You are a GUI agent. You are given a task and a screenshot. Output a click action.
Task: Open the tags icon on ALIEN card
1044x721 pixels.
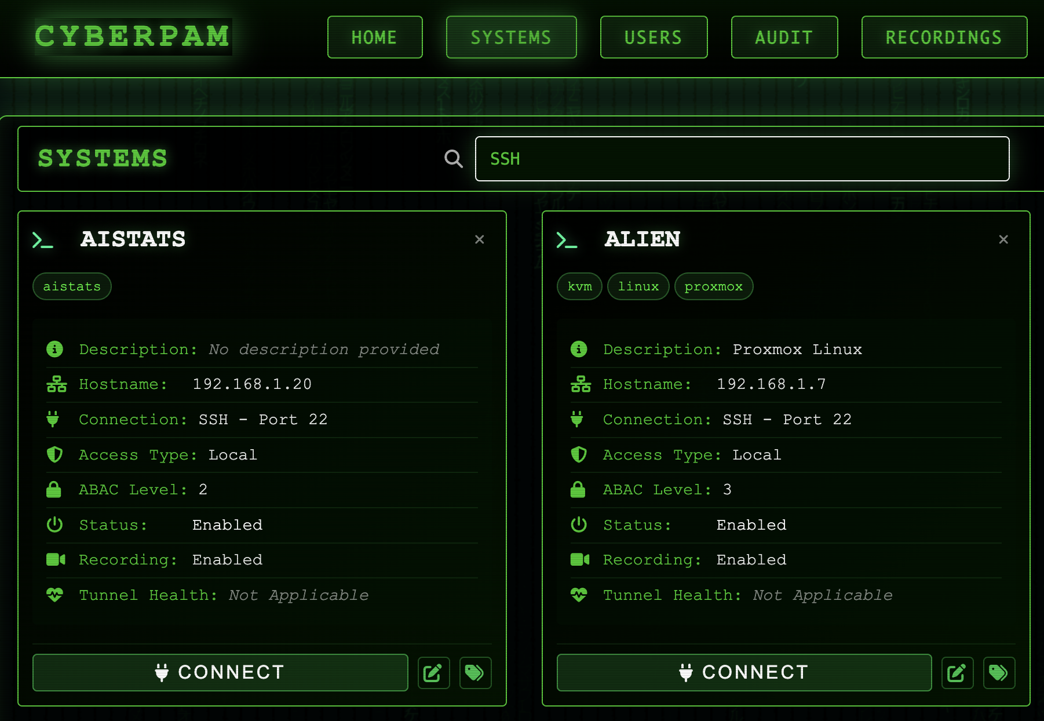[999, 673]
